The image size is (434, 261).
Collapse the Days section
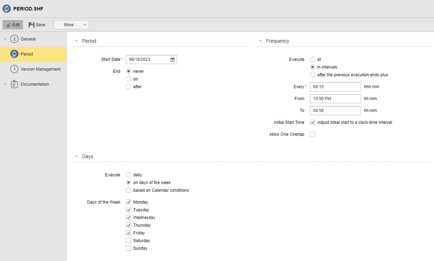76,156
